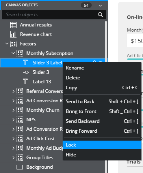143x173 pixels.
Task: Select the Revenue chart object
Action: [36, 34]
